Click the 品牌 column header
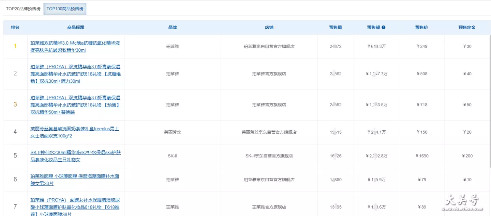 click(x=173, y=28)
